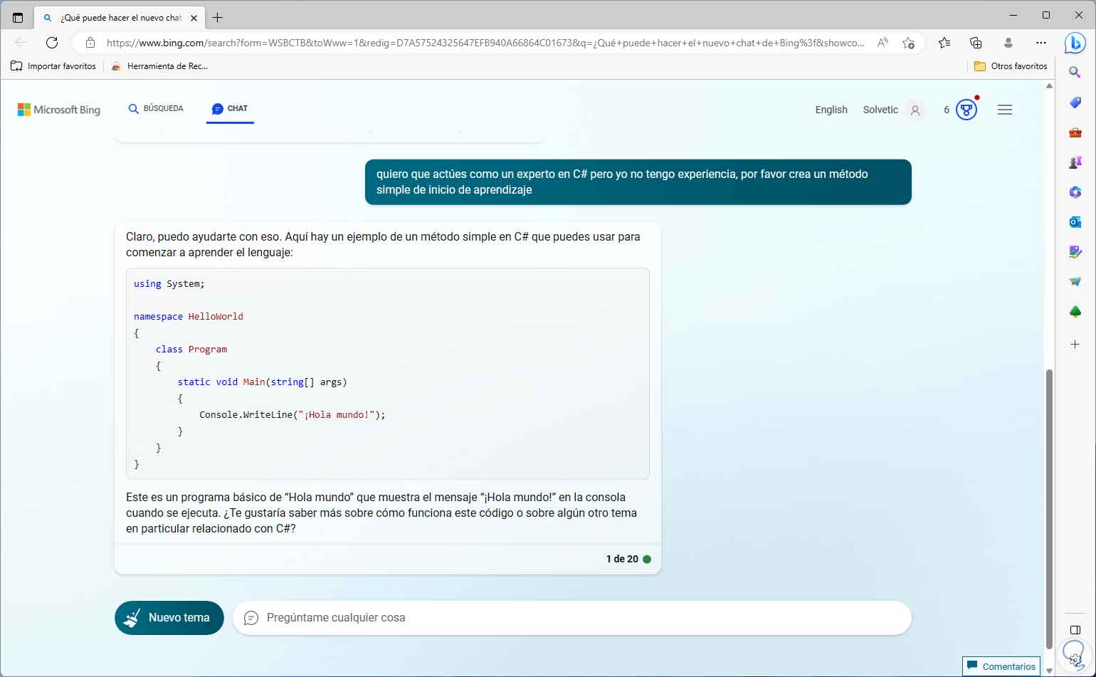The width and height of the screenshot is (1096, 677).
Task: Click the 'static void Main(string[] args)' line
Action: [263, 382]
